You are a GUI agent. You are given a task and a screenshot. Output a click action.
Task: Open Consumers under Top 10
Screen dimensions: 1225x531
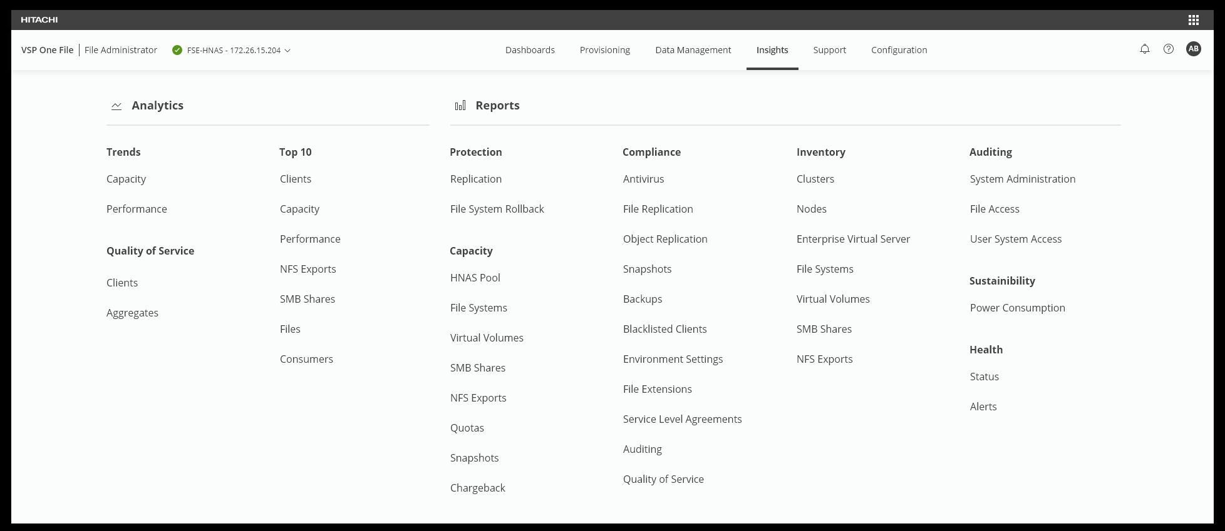[306, 359]
